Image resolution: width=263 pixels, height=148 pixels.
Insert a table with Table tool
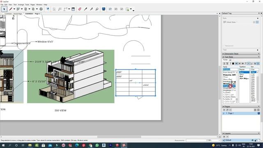pyautogui.click(x=73, y=9)
